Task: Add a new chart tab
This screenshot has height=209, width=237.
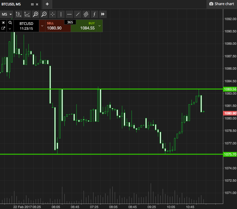Action: [x=47, y=4]
